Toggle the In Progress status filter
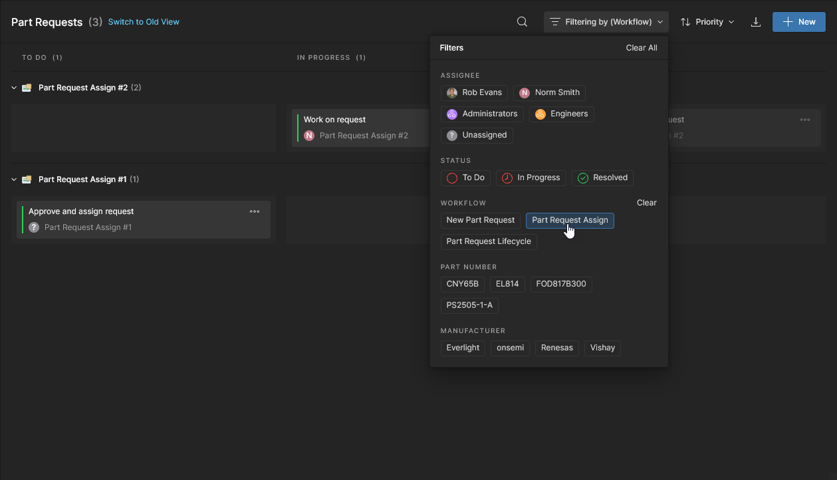This screenshot has width=837, height=480. [531, 178]
